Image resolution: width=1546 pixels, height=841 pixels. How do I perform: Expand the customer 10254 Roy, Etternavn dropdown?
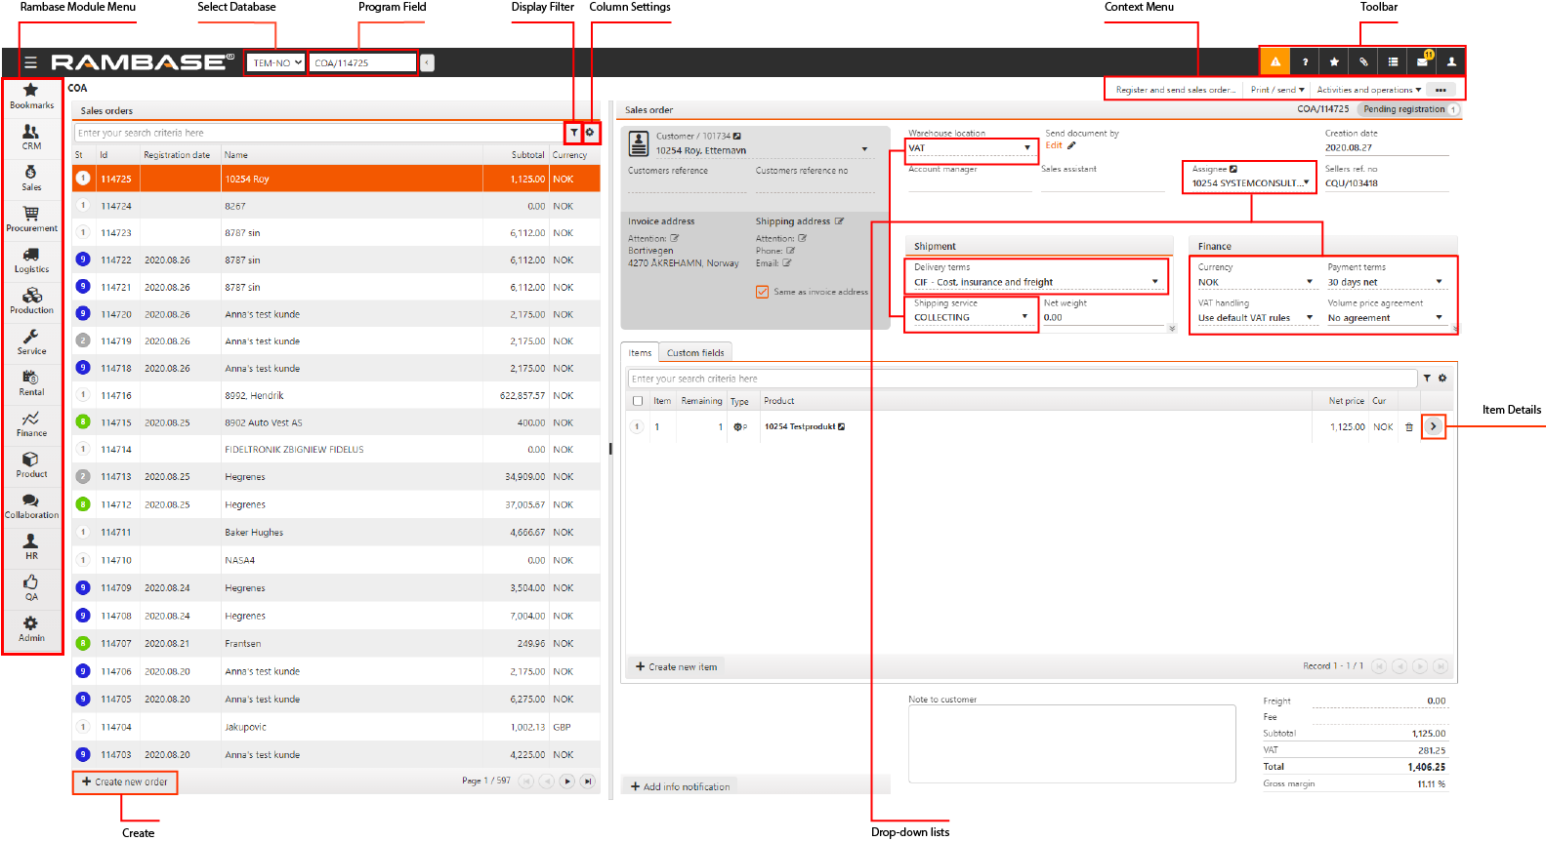pyautogui.click(x=864, y=150)
